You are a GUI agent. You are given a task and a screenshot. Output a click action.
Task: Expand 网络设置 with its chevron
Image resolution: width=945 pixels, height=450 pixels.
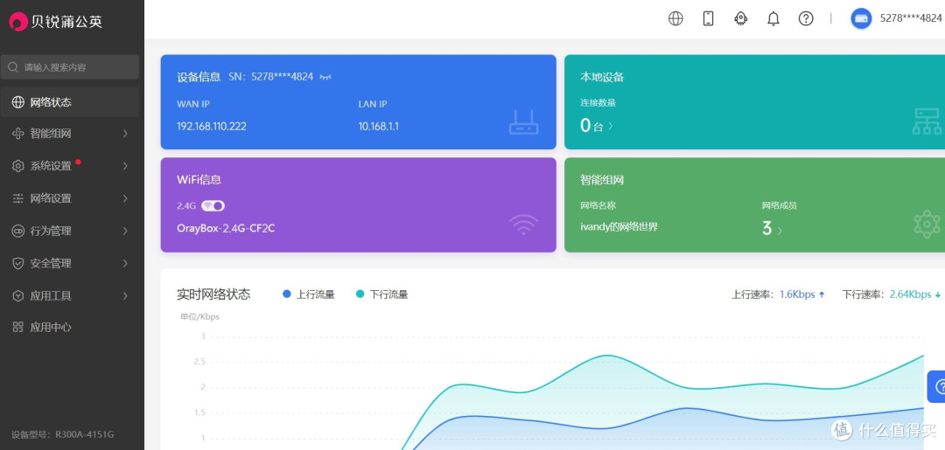tap(125, 198)
